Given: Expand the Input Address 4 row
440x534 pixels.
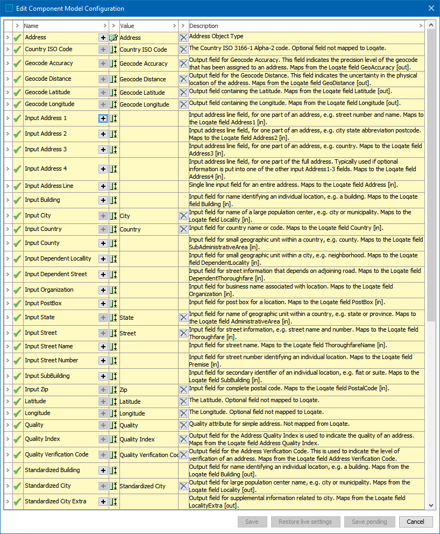Looking at the screenshot, I should (8, 168).
